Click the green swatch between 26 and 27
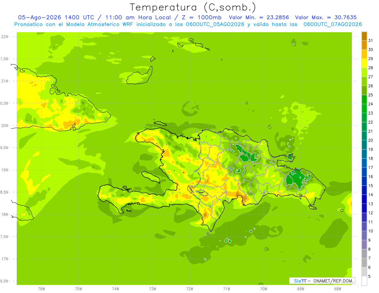 tap(364, 81)
